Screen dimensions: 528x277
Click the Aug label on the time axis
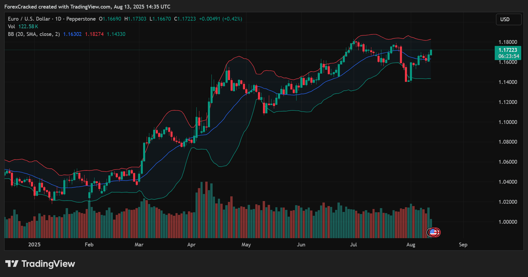[x=411, y=245]
